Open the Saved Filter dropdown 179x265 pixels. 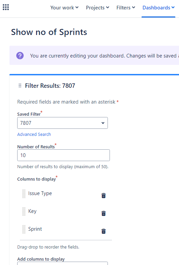click(x=62, y=123)
